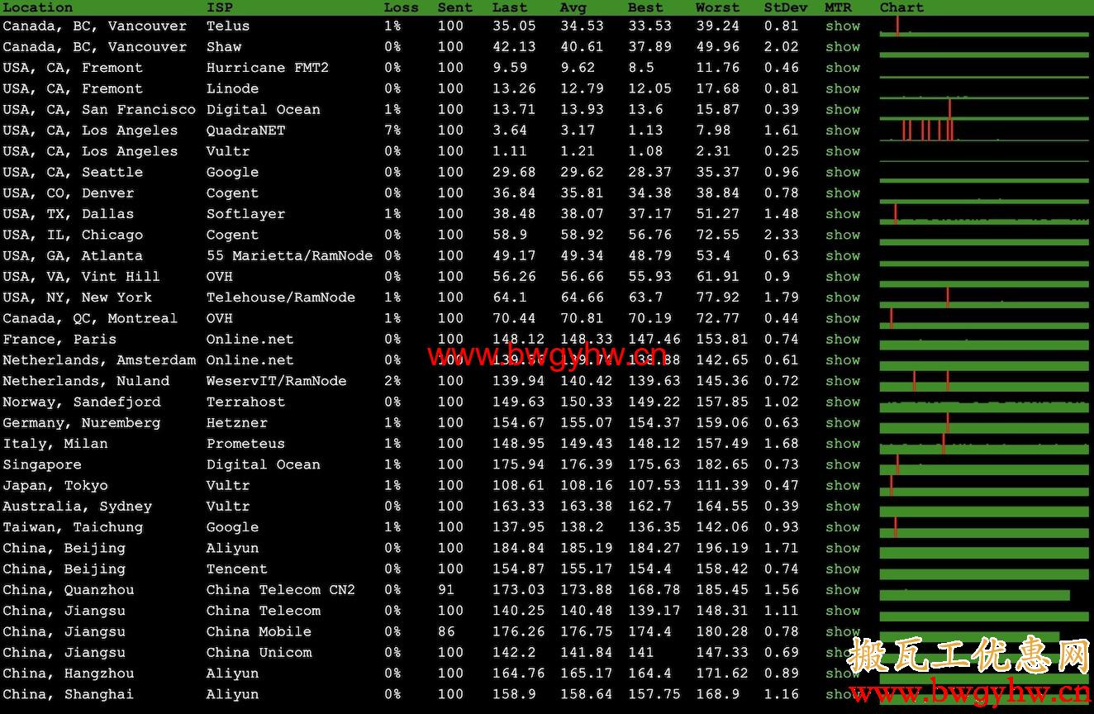Show MTR for Tencent Beijing
1094x714 pixels.
click(843, 569)
